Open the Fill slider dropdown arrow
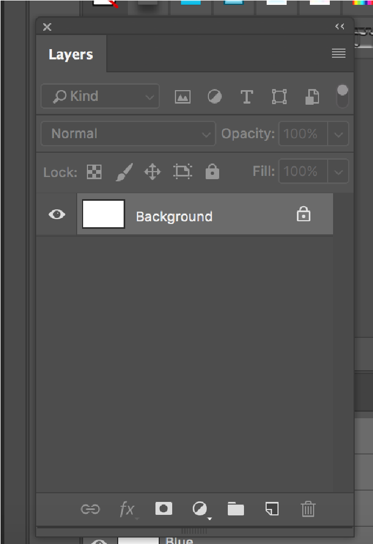Viewport: 373px width, 544px height. (x=338, y=172)
